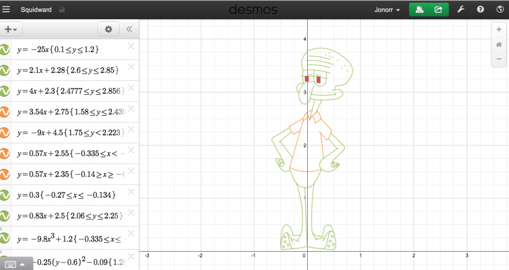
Task: Click the print graph icon
Action: (419, 9)
